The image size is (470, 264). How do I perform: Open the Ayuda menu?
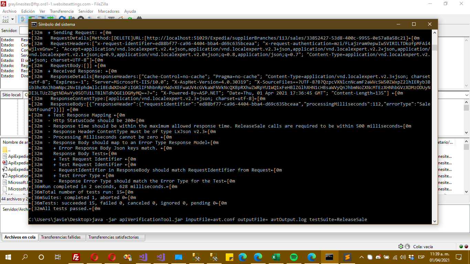(130, 11)
